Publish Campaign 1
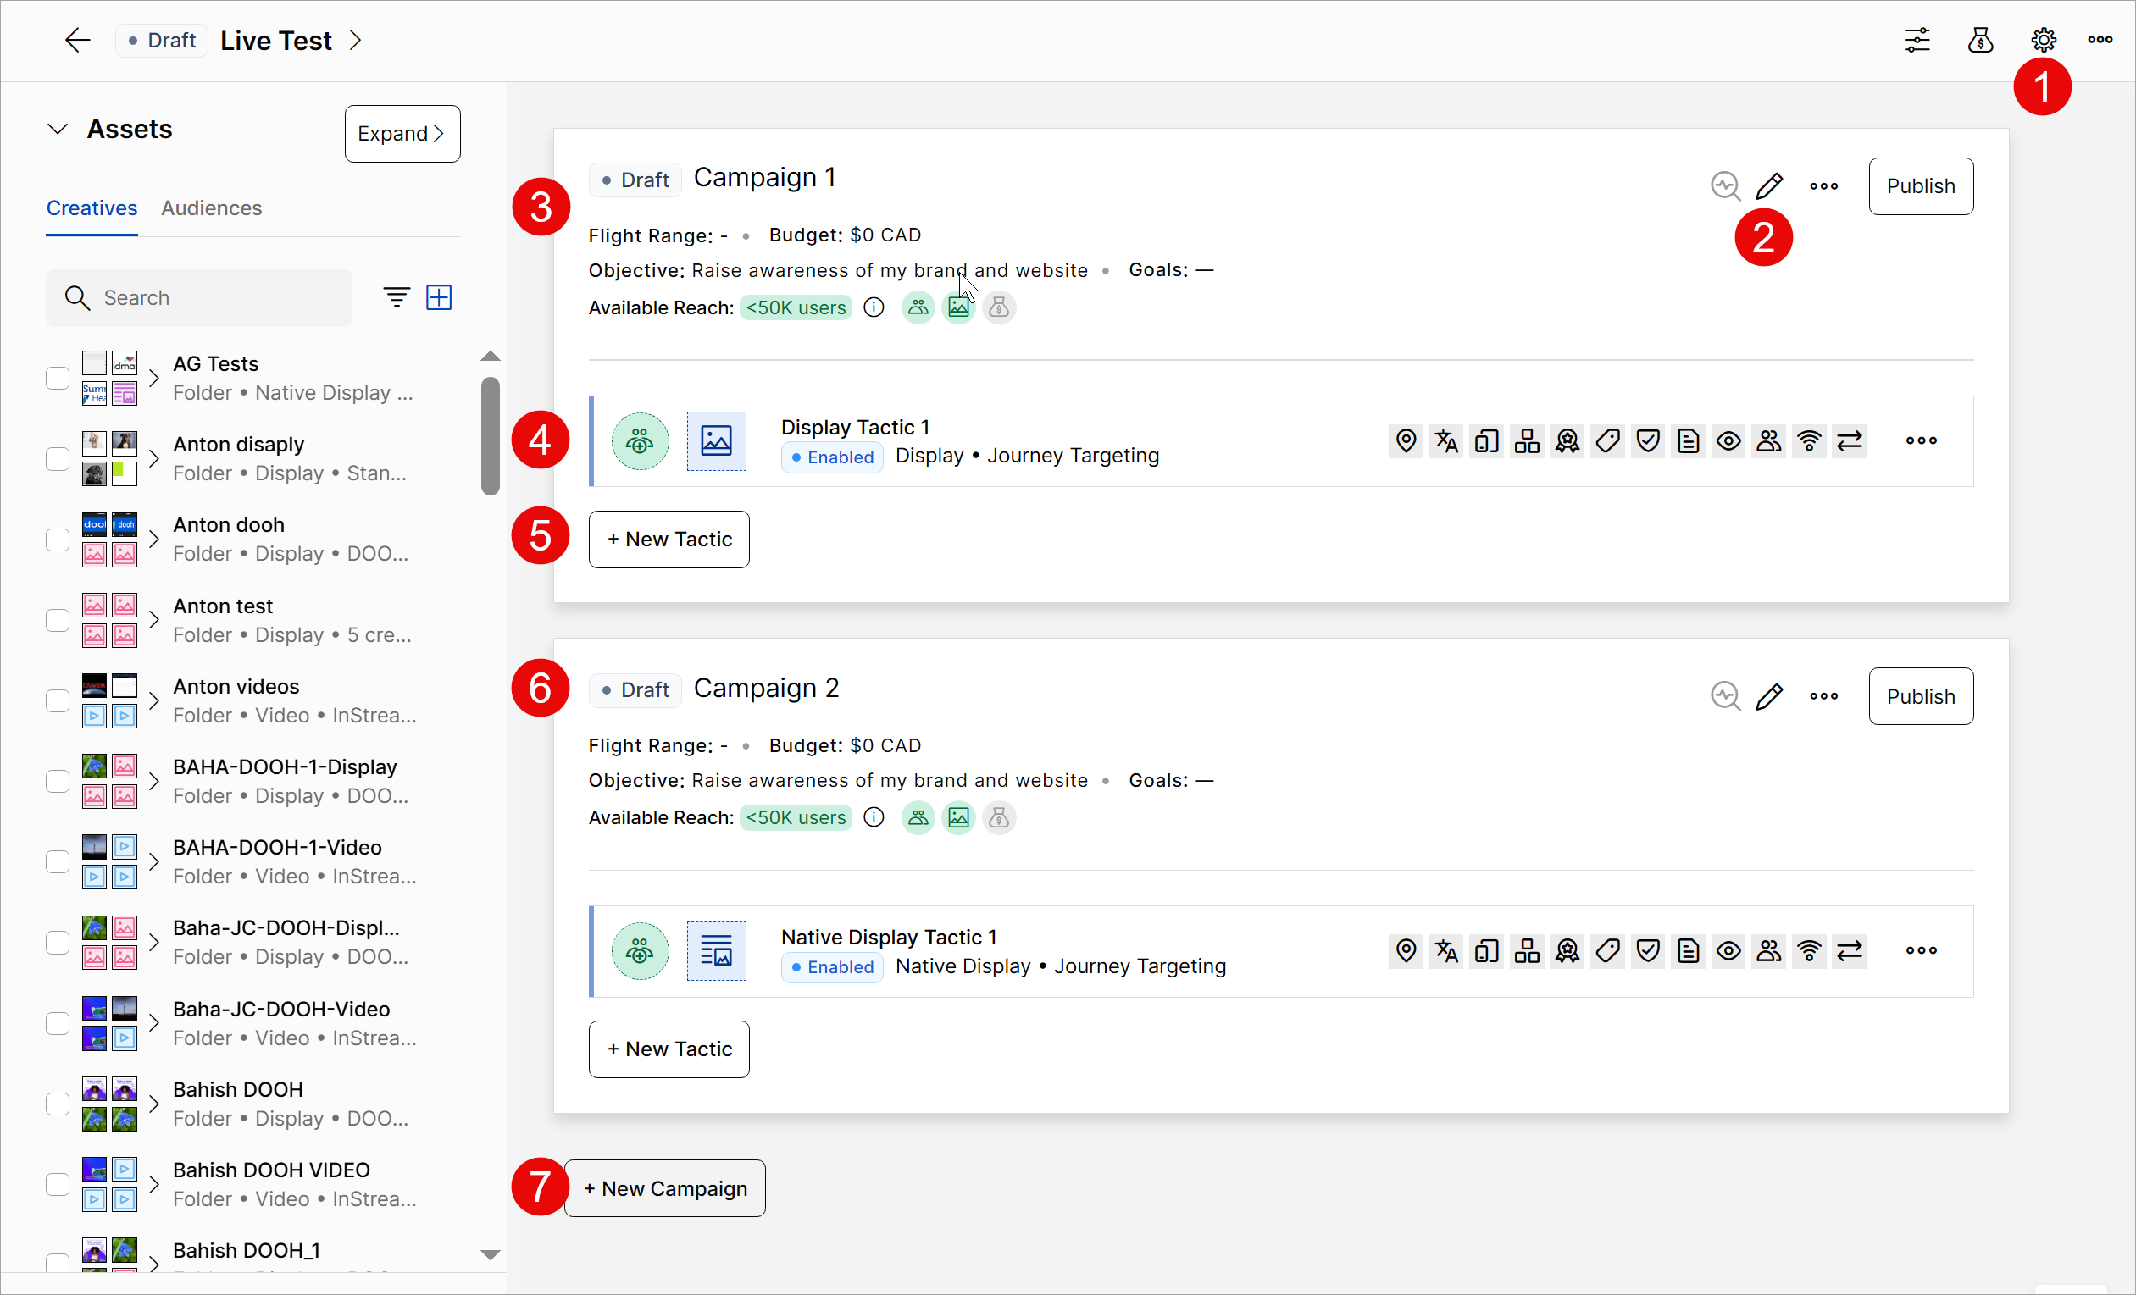 [1919, 186]
